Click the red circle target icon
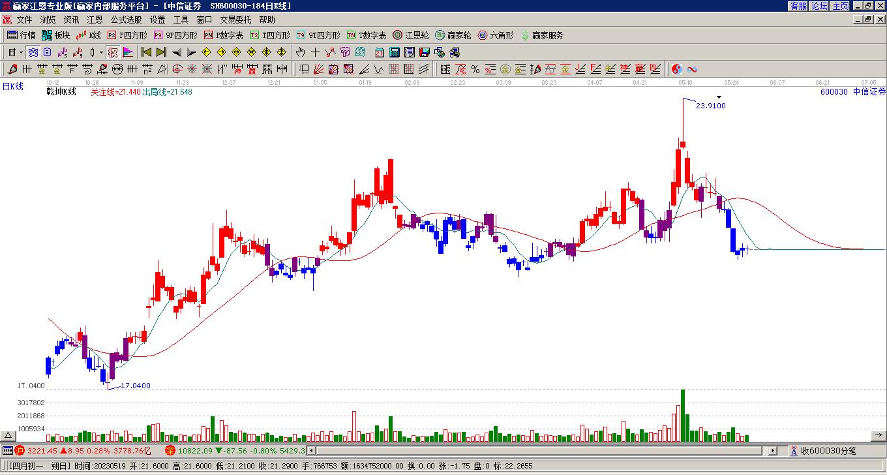This screenshot has height=475, width=887. 177,69
